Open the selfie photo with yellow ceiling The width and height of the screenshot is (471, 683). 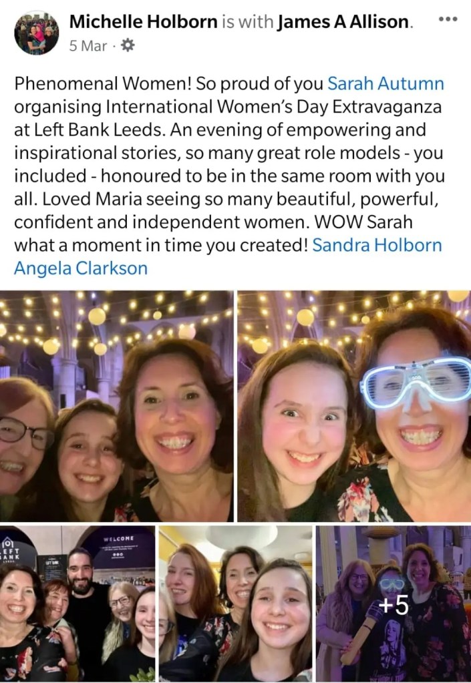[x=235, y=604]
